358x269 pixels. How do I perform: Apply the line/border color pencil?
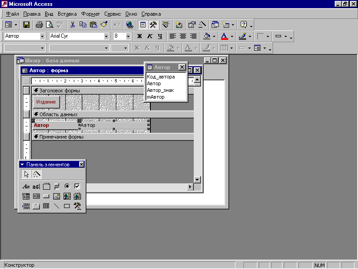tap(243, 36)
